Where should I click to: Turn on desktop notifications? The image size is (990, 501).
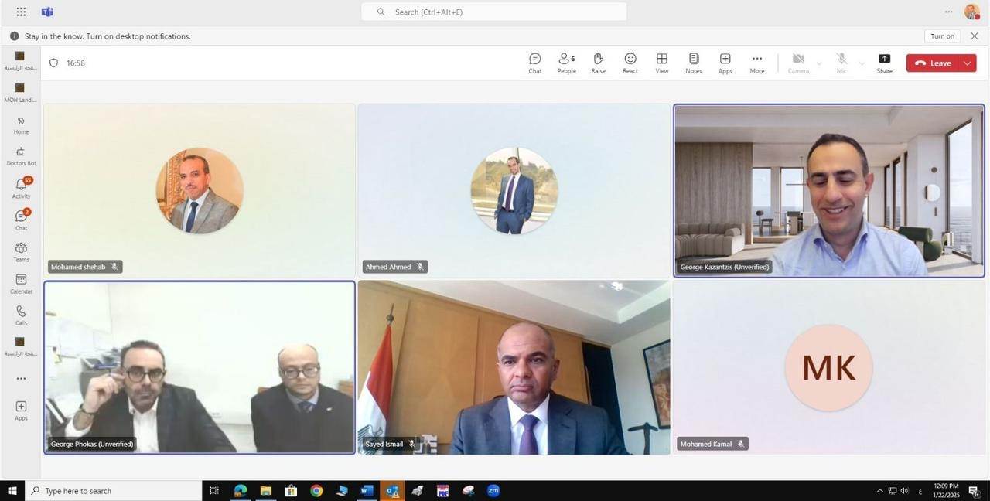942,36
